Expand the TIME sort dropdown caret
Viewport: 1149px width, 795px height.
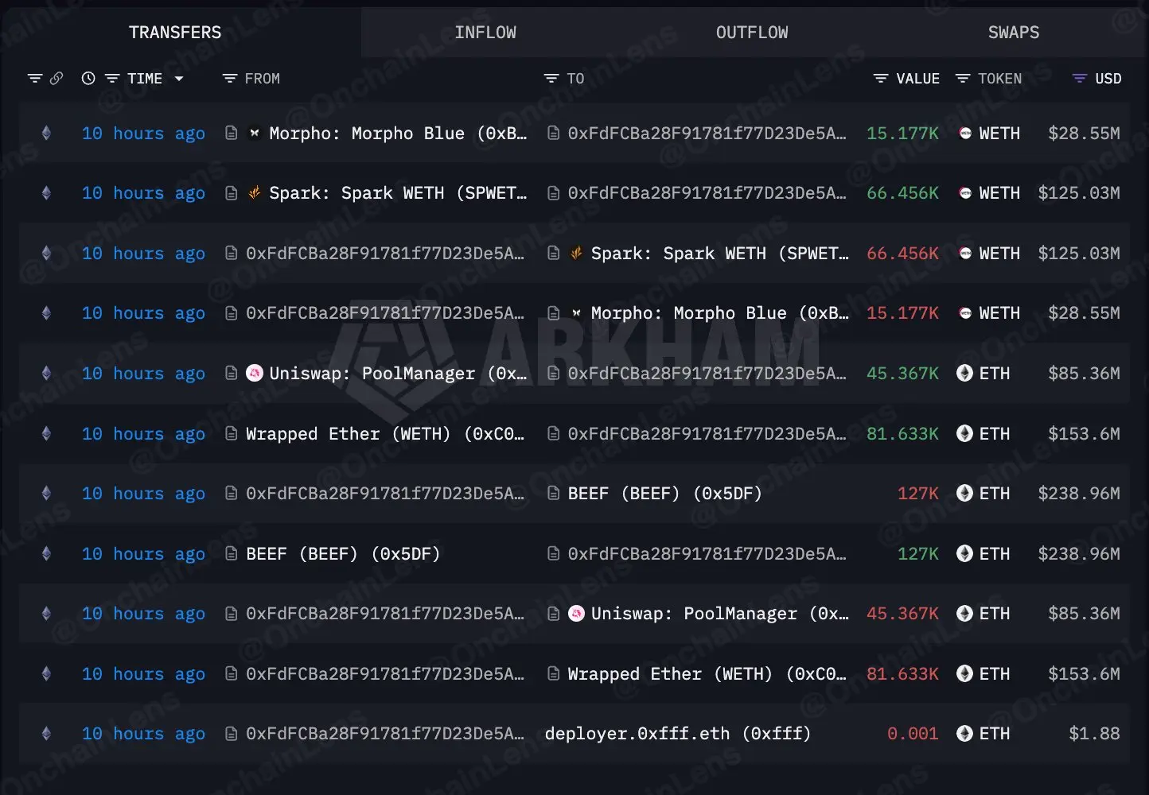pyautogui.click(x=179, y=79)
